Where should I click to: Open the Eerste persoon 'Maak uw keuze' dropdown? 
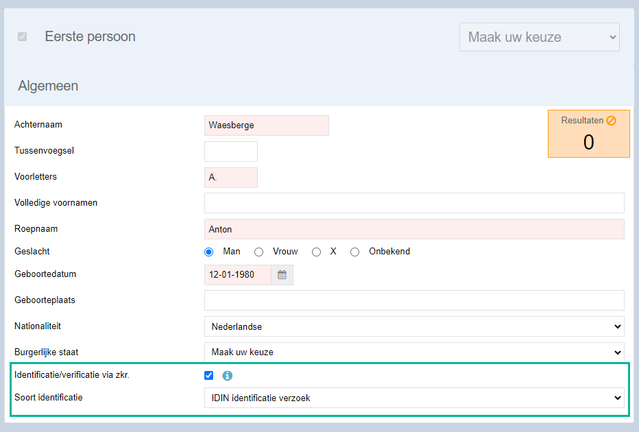point(539,37)
